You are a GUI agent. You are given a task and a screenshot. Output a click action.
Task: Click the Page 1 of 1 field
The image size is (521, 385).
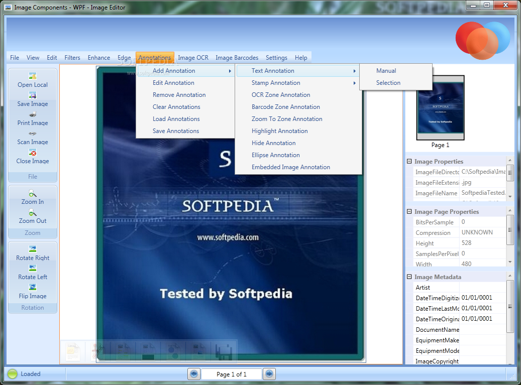[x=231, y=374]
